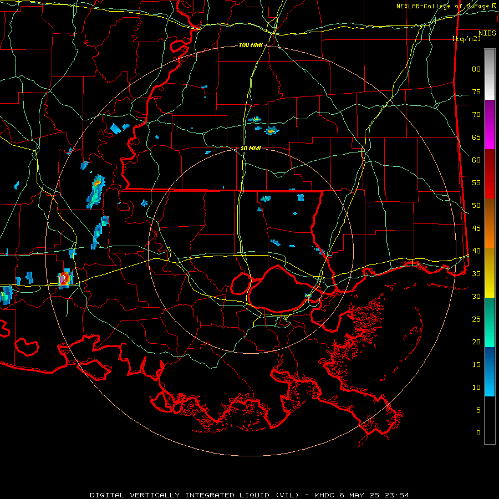
Task: Click the scale value 60
Action: (x=476, y=160)
